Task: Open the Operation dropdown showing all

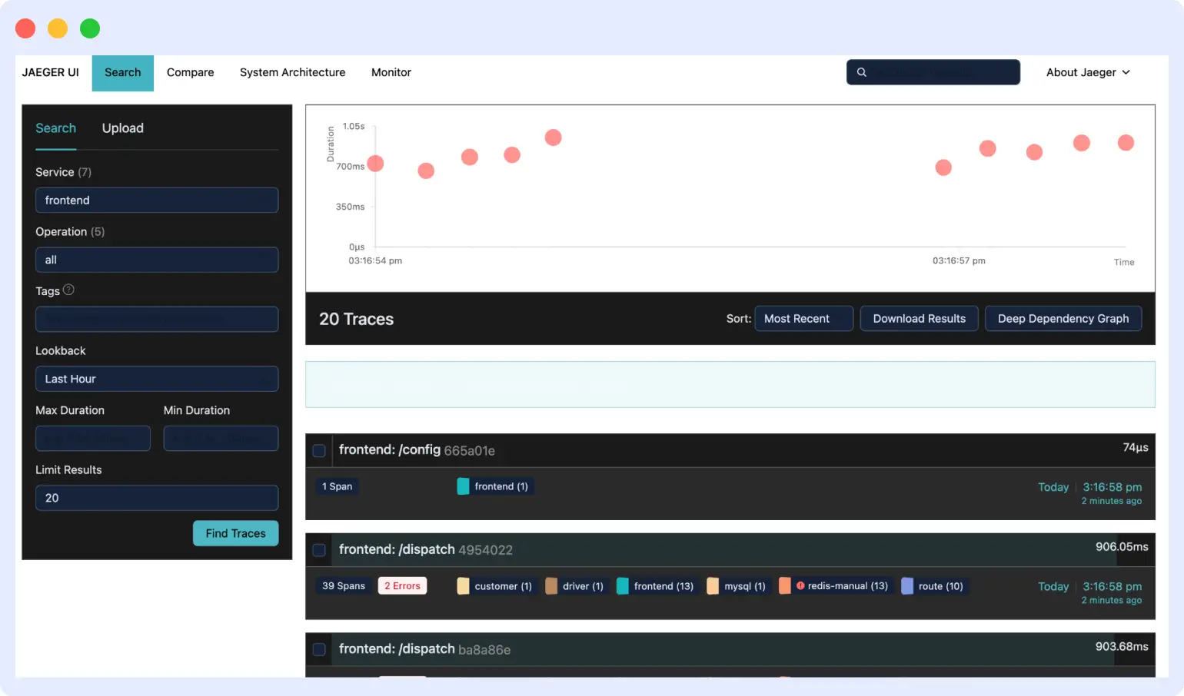Action: [x=157, y=260]
